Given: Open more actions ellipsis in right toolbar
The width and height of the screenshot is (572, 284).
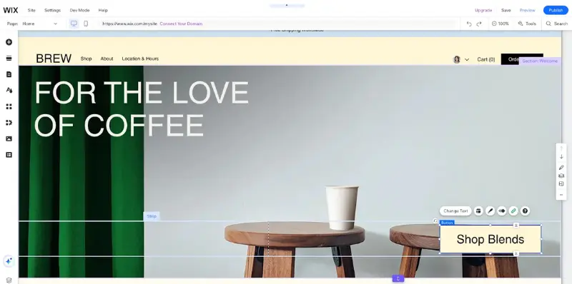Looking at the screenshot, I should pyautogui.click(x=561, y=195).
